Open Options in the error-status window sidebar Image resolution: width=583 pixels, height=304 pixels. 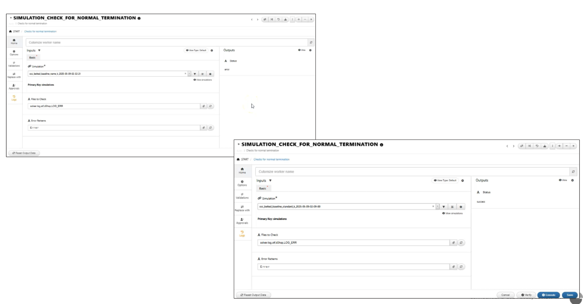coord(14,53)
